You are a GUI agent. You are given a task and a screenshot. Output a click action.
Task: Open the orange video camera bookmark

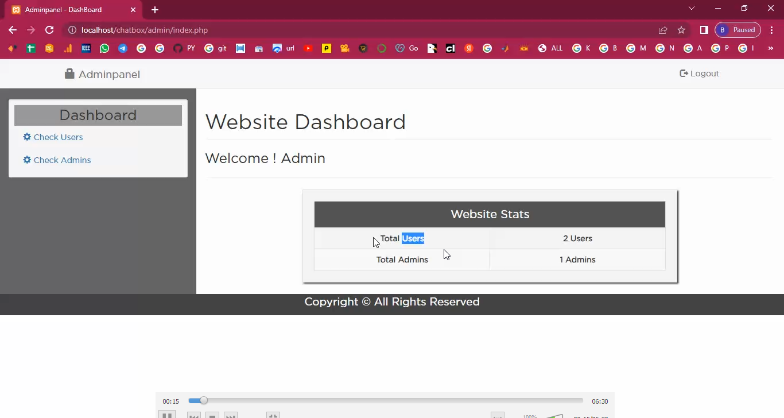(345, 49)
